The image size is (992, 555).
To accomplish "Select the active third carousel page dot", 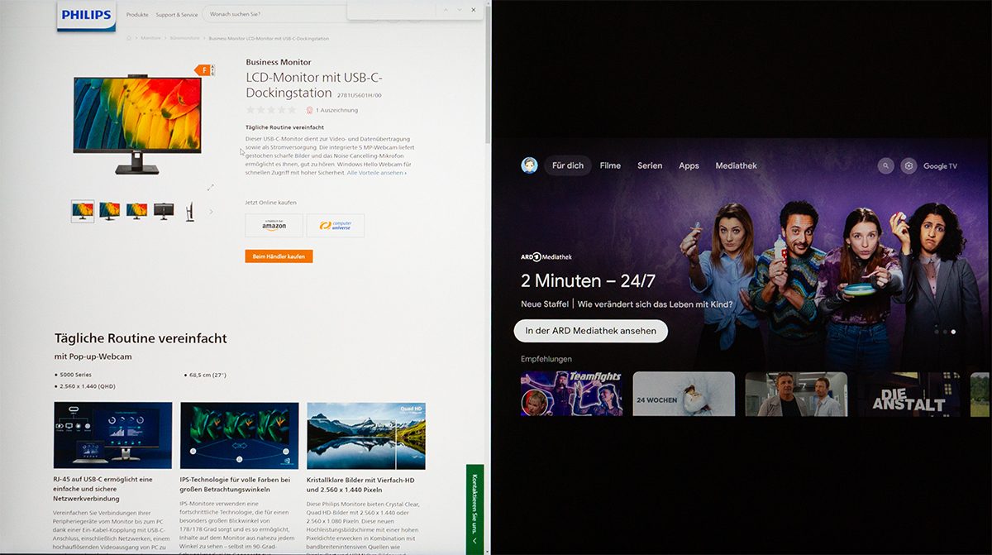I will [953, 332].
